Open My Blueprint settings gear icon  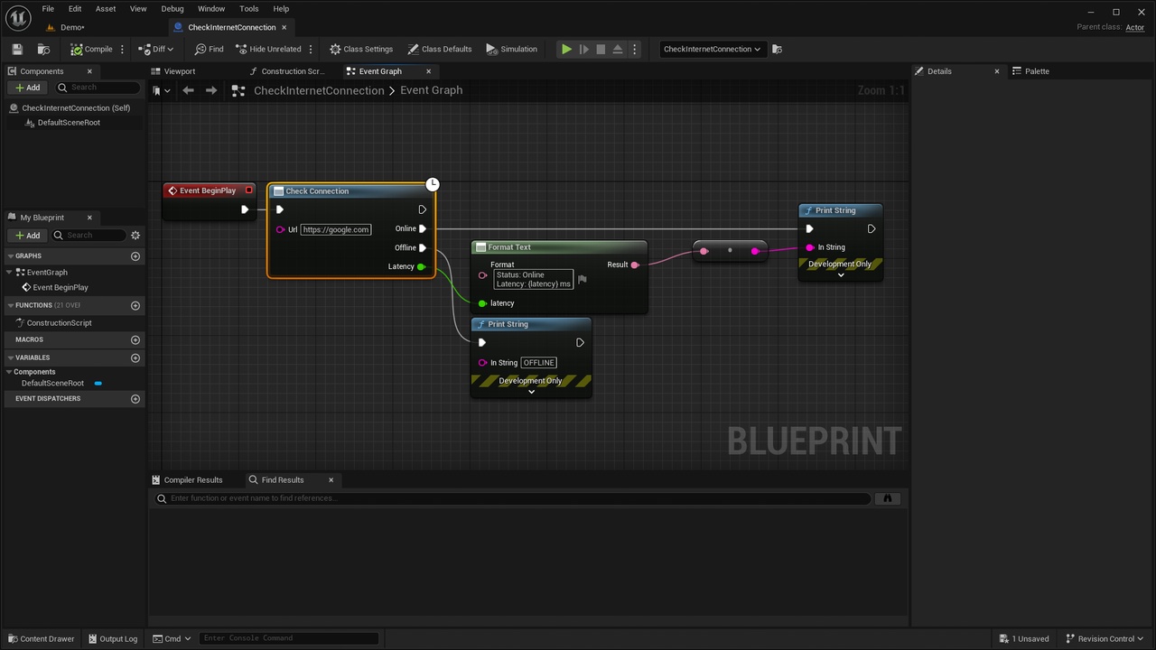[x=135, y=235]
